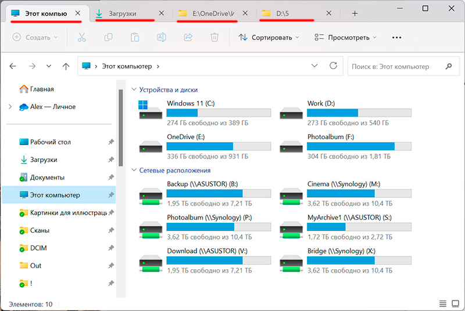Expand the Alex — Личное tree node
The height and width of the screenshot is (311, 465).
click(10, 107)
